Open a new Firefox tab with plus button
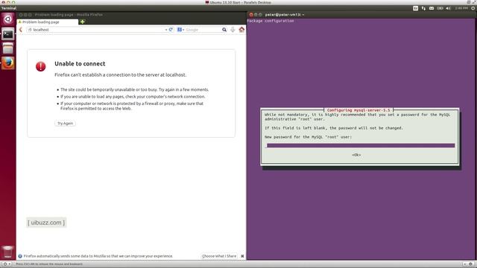 click(83, 22)
